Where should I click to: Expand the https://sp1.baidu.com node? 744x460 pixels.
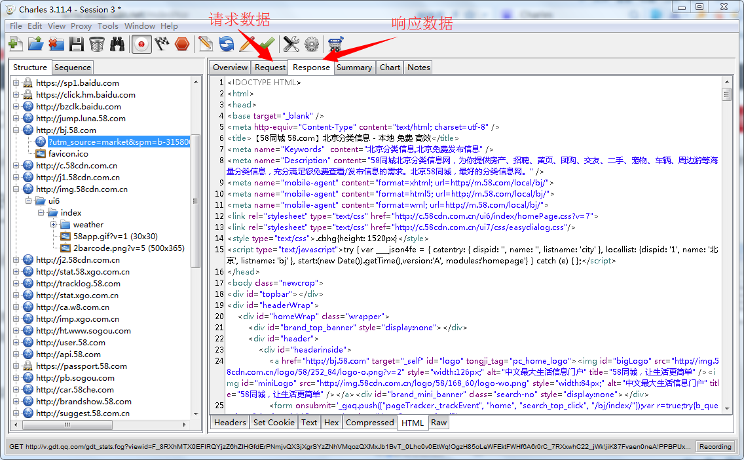pos(16,83)
